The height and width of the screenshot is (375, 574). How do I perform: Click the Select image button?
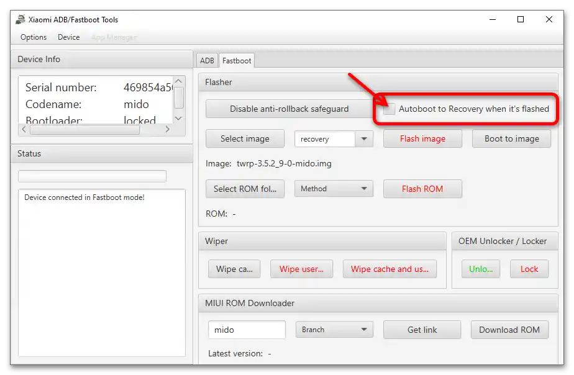coord(245,138)
